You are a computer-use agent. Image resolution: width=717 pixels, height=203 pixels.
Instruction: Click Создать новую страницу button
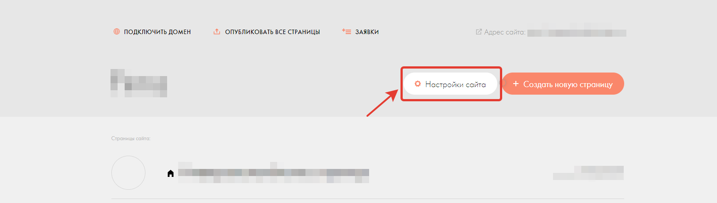[563, 84]
